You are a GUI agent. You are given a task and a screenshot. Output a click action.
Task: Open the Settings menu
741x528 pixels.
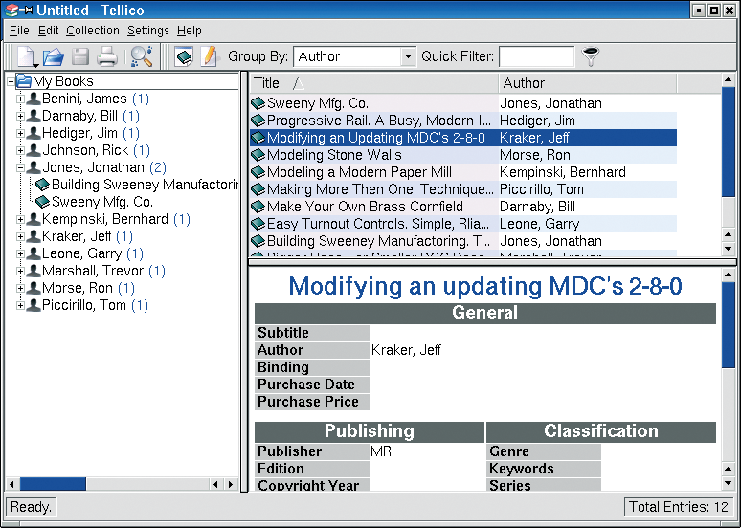click(x=148, y=31)
